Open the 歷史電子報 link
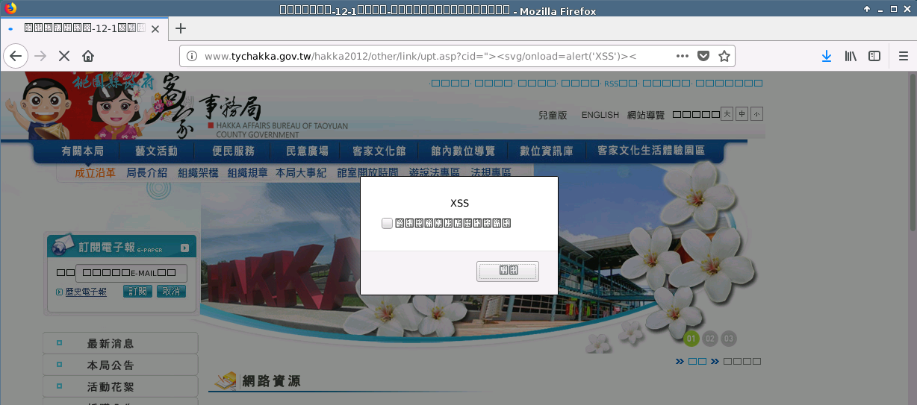917x405 pixels. pyautogui.click(x=86, y=292)
